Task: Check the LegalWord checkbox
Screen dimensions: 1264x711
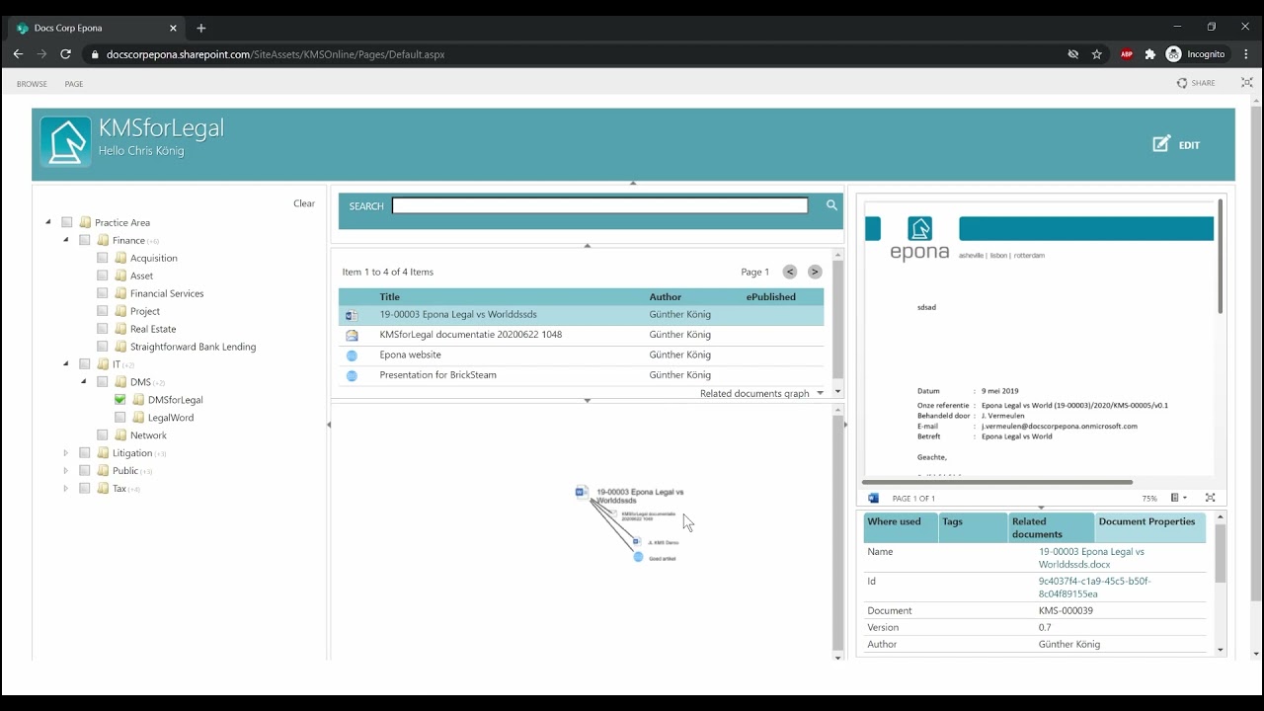Action: (x=120, y=418)
